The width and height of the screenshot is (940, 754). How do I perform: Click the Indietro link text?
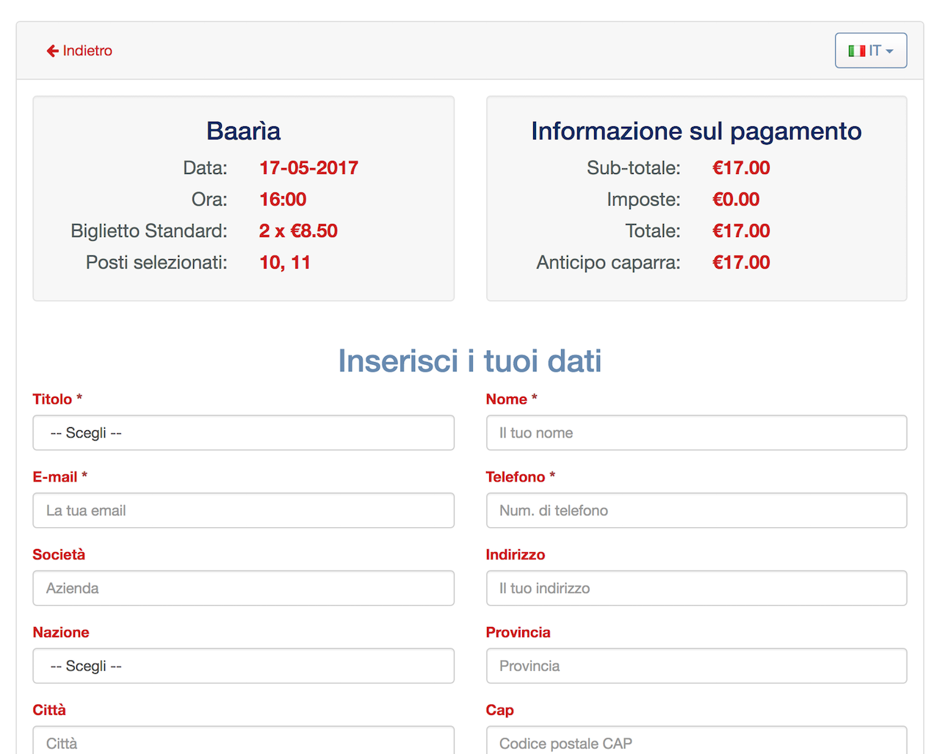point(87,51)
